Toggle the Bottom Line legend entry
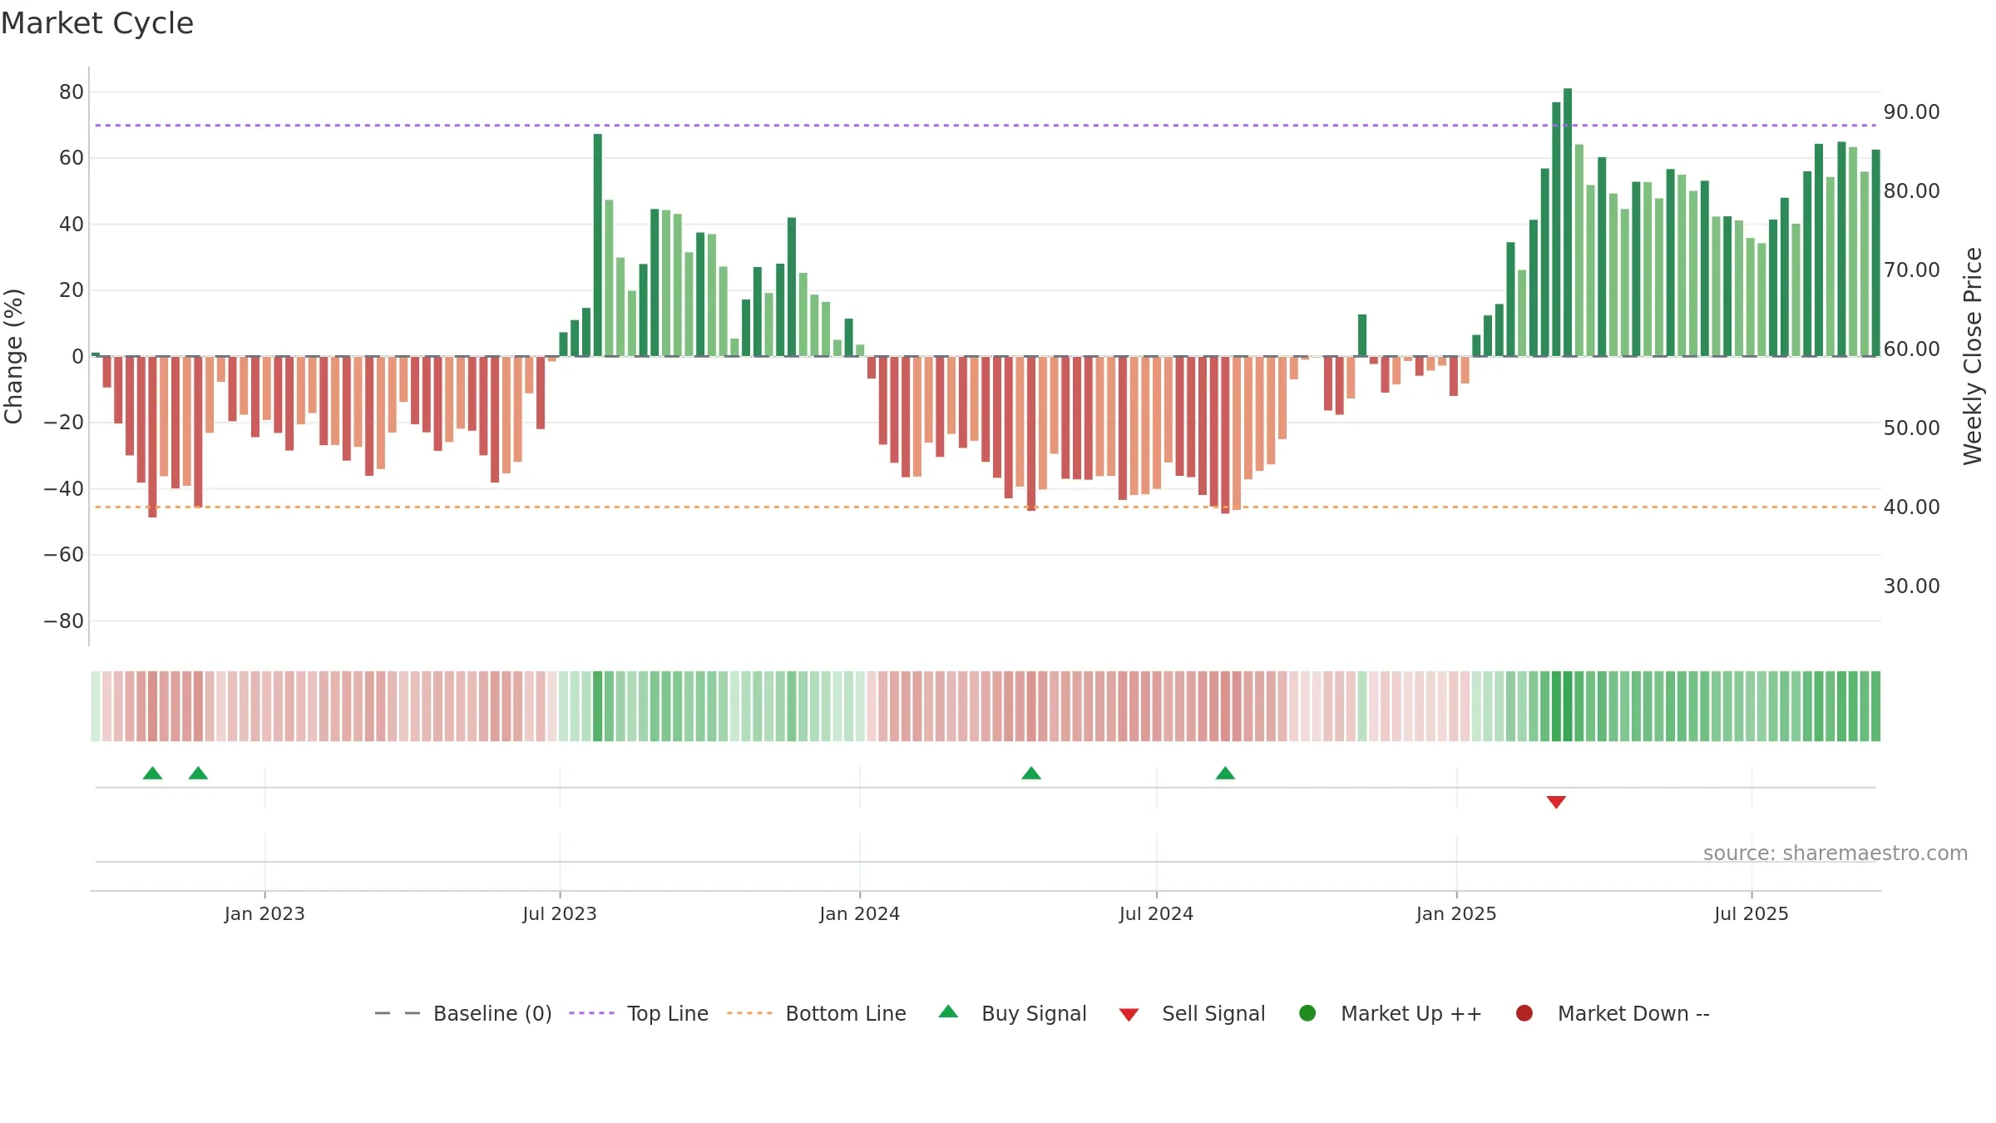Viewport: 1996px width, 1123px height. click(x=817, y=1013)
